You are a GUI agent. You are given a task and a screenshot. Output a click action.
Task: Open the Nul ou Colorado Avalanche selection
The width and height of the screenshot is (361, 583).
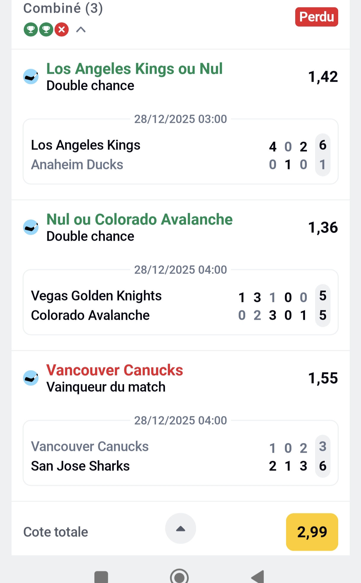point(139,220)
